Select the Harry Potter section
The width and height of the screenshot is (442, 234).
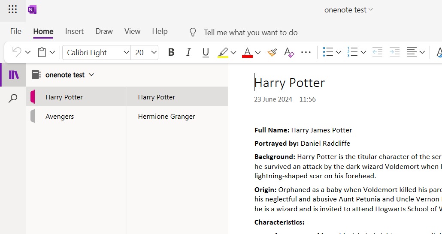tap(76, 97)
